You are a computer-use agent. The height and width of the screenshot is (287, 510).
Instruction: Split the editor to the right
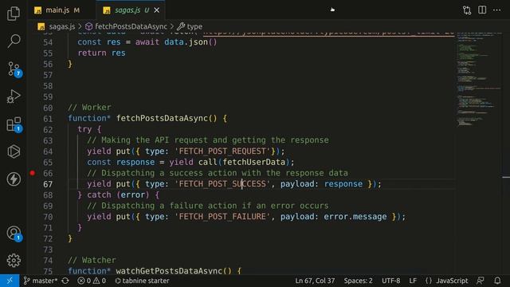click(x=482, y=10)
